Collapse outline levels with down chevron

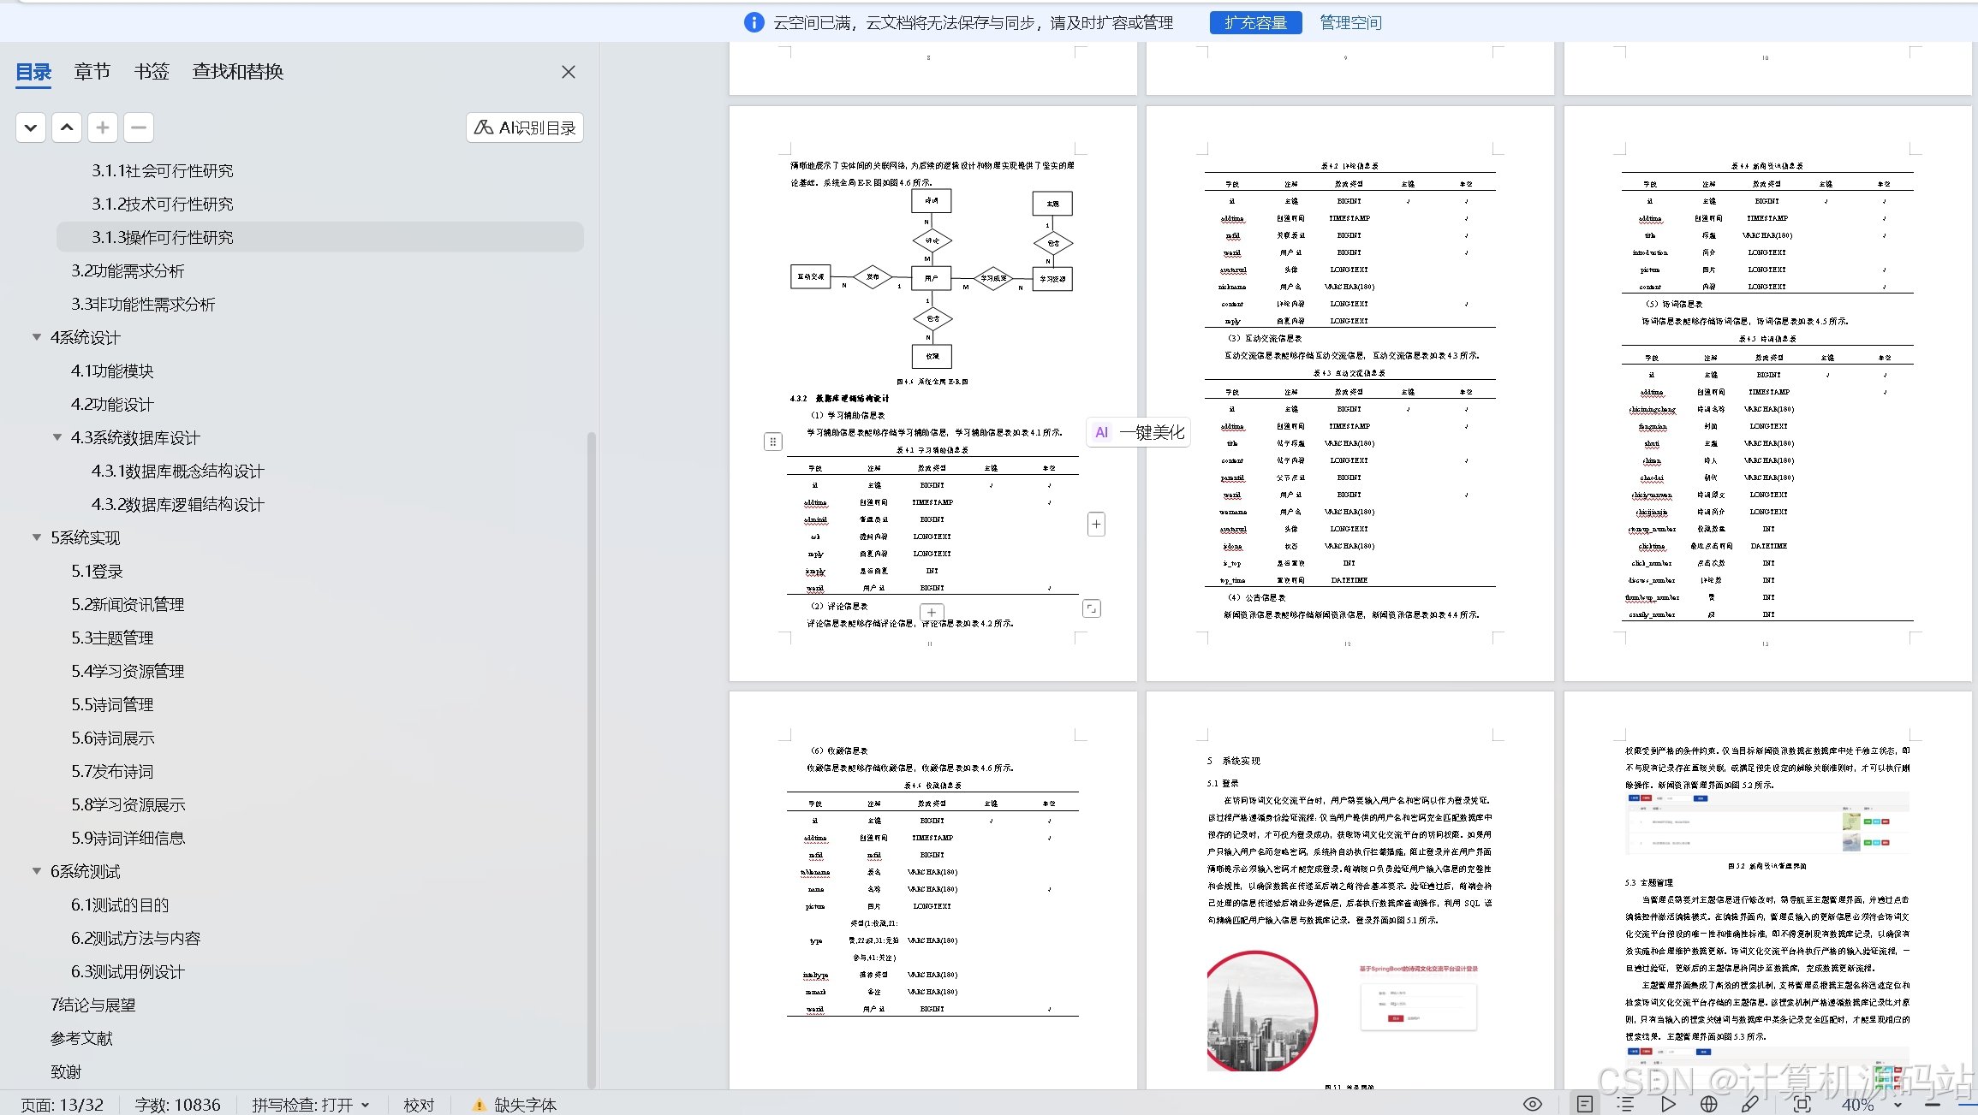(31, 128)
